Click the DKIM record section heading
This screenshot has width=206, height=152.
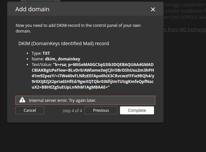63,43
